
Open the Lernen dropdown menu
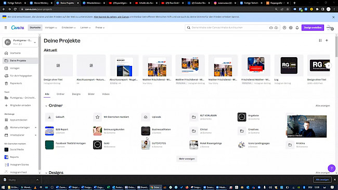(x=85, y=28)
